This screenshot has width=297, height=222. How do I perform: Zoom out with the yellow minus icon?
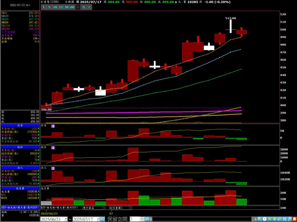[x=270, y=219]
